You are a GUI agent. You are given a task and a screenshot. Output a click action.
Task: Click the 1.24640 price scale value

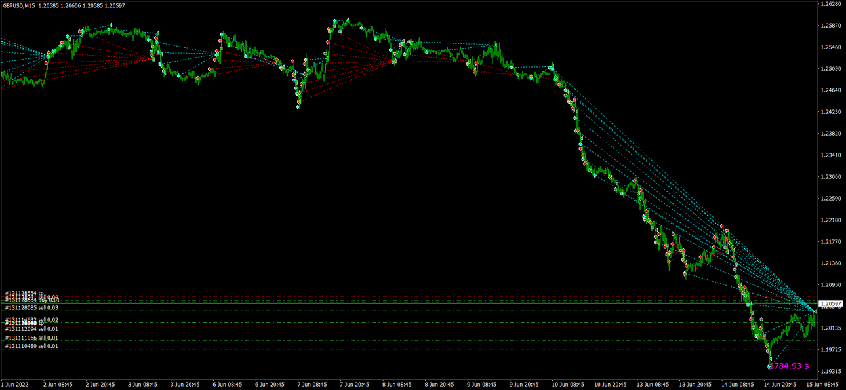tap(830, 90)
